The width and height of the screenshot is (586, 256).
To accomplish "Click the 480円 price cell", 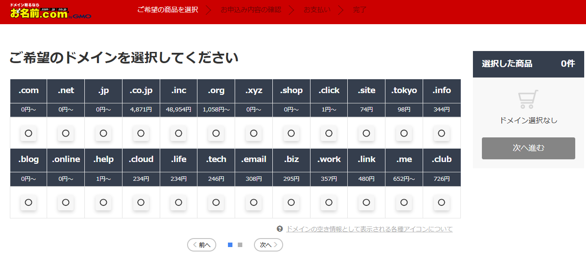I will pyautogui.click(x=366, y=179).
